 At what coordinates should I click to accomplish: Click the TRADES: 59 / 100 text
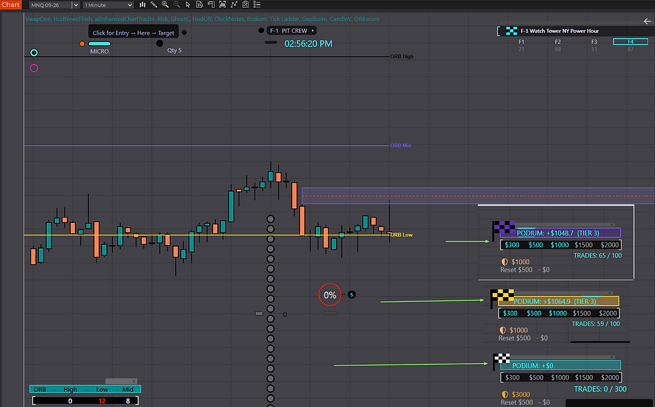point(596,324)
